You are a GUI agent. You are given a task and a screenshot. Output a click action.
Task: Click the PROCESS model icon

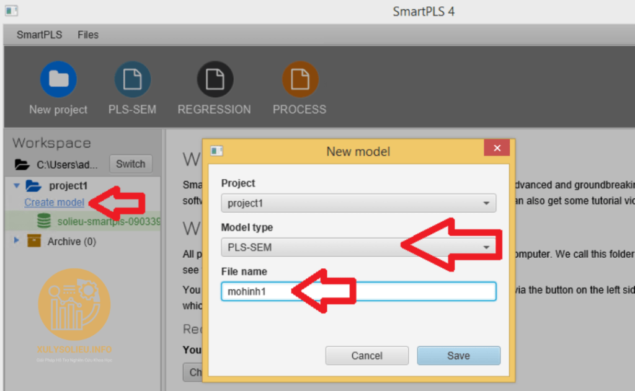point(300,79)
